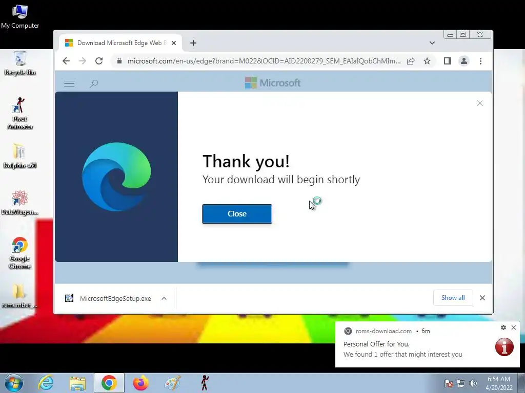Open the Microsoft site hamburger menu
The width and height of the screenshot is (525, 393).
(x=69, y=83)
